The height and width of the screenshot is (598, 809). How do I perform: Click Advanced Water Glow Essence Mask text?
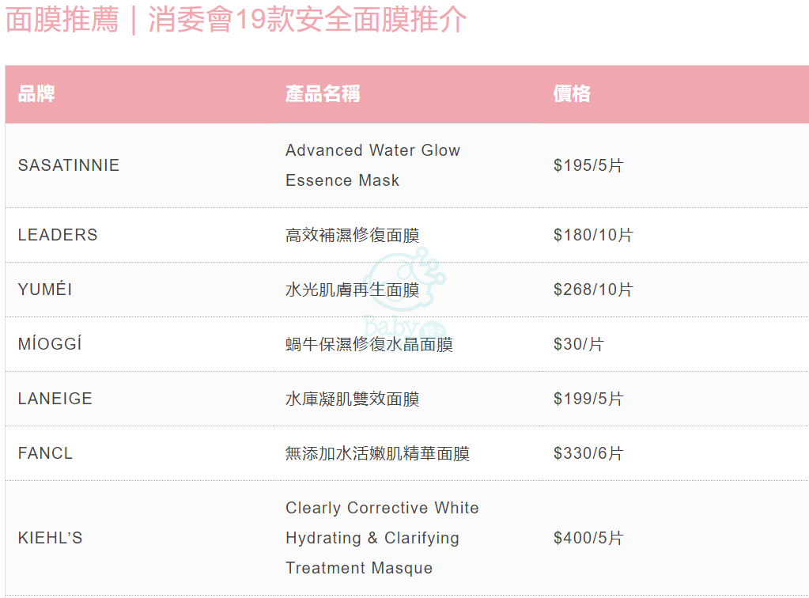(x=372, y=165)
